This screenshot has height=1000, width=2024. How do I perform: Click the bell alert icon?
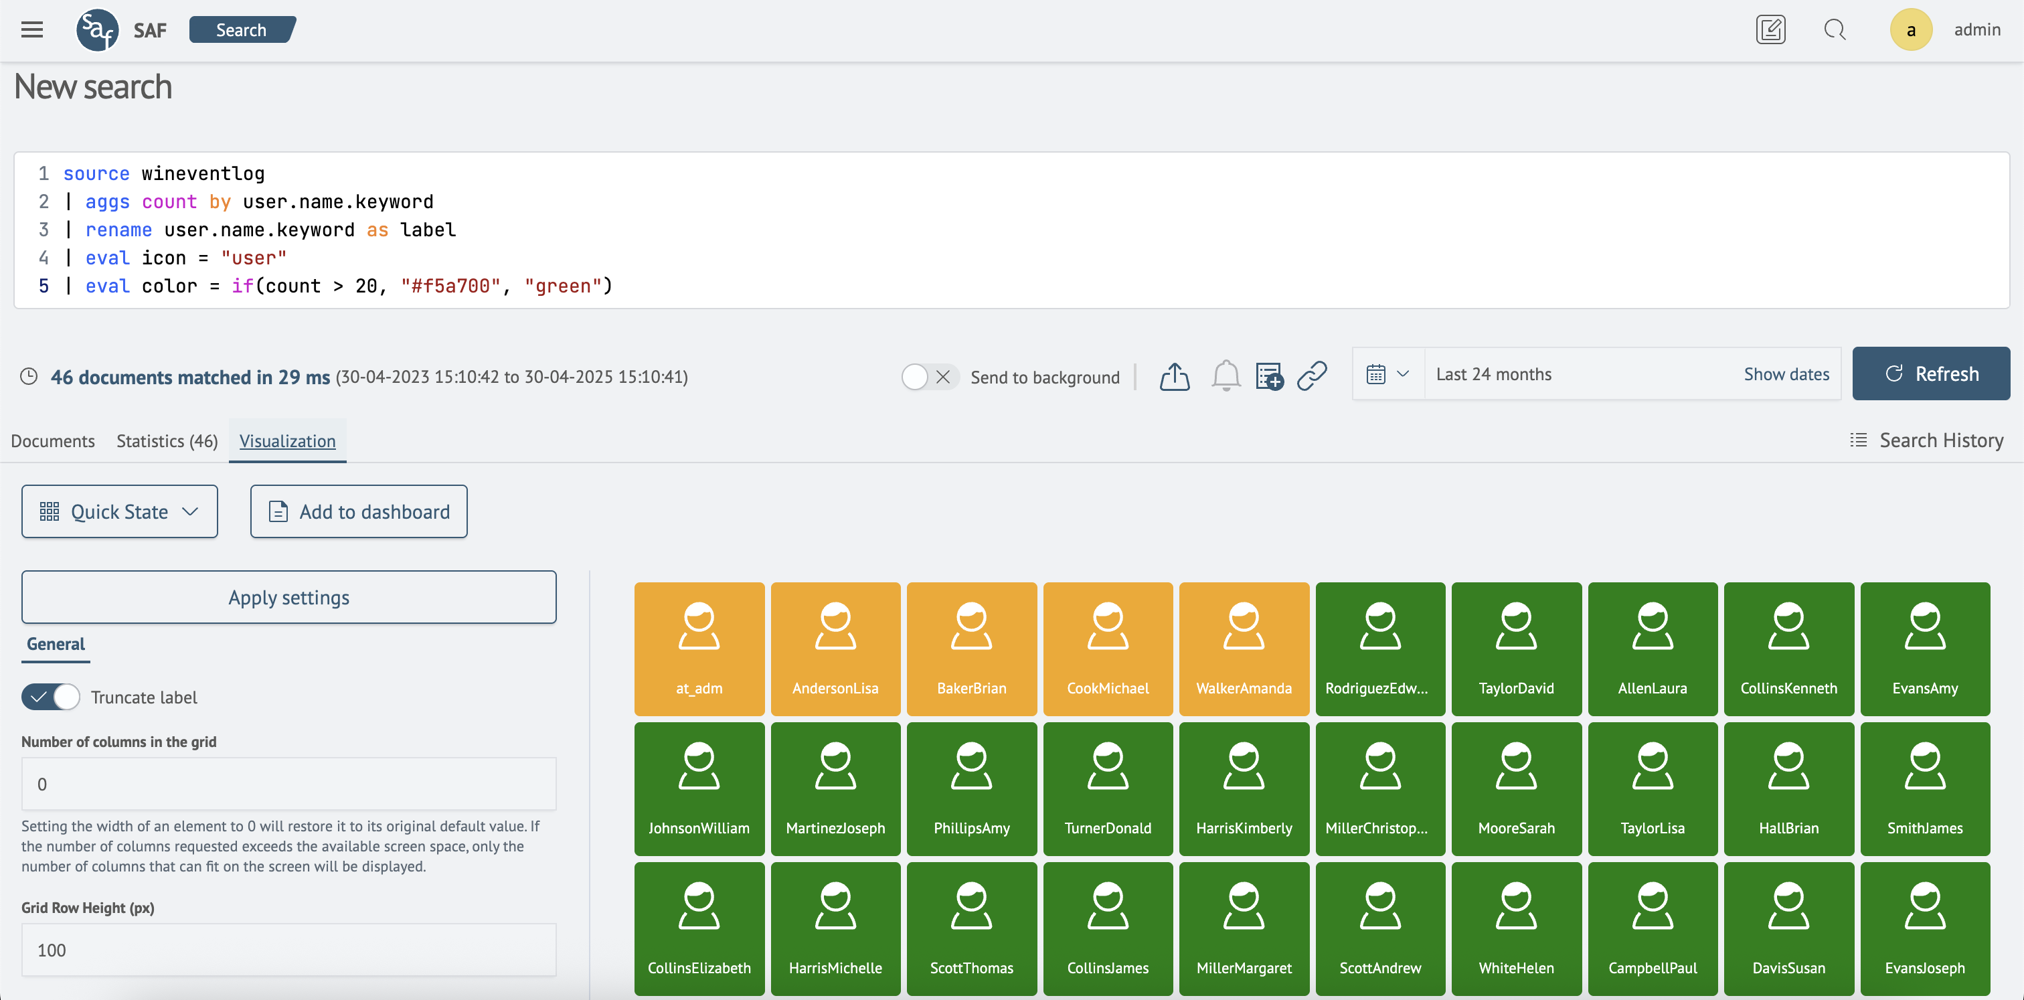[1226, 376]
